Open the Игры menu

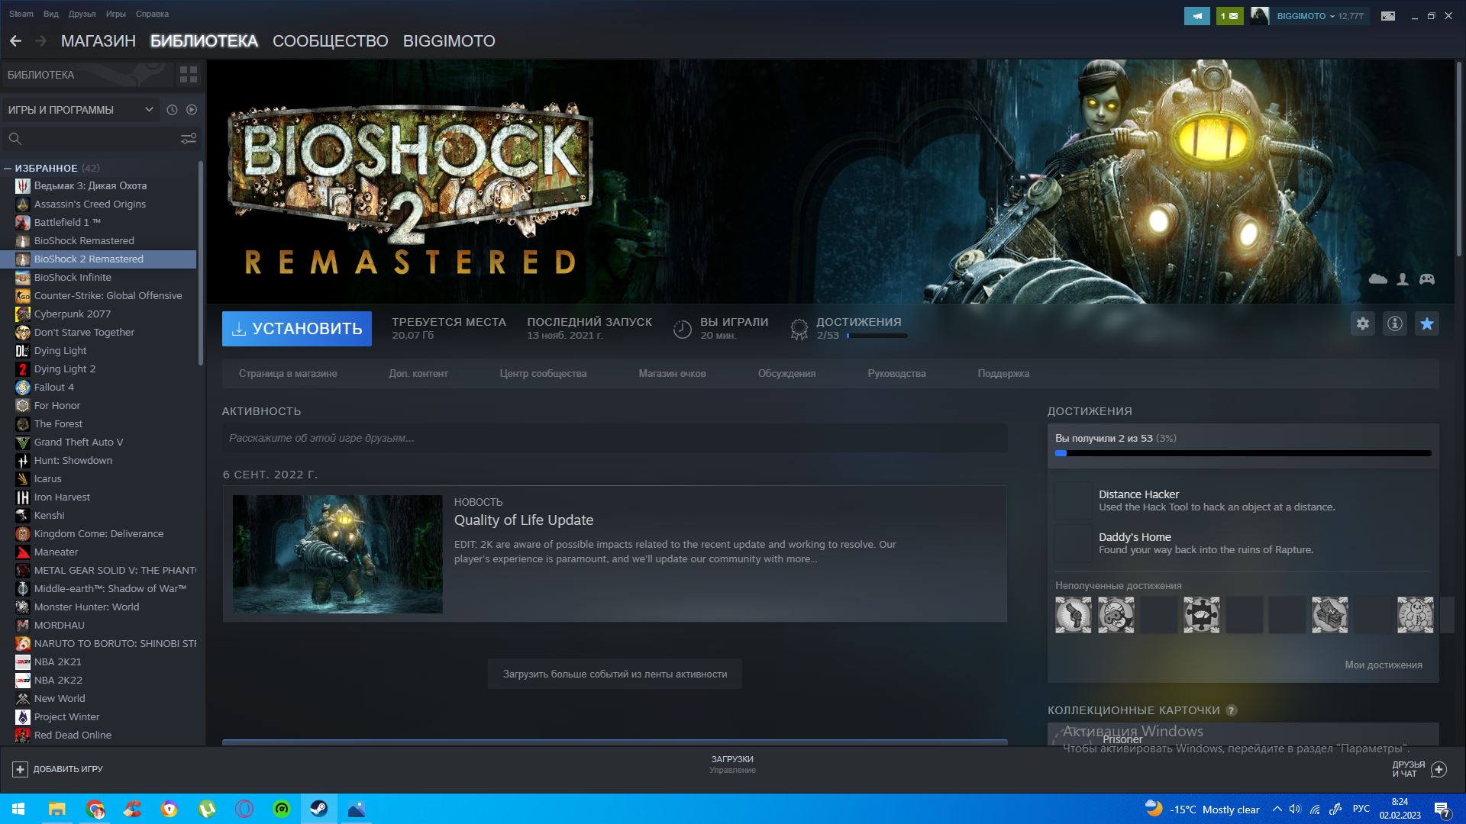click(116, 14)
